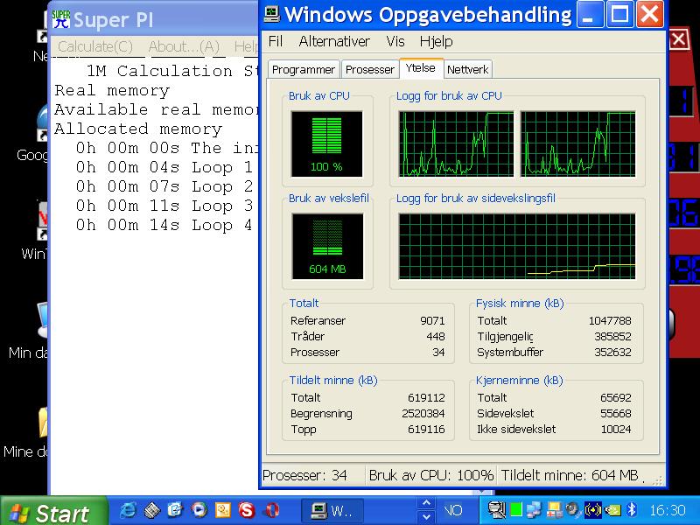
Task: Open the Outlook Express quick launch icon
Action: click(x=176, y=510)
